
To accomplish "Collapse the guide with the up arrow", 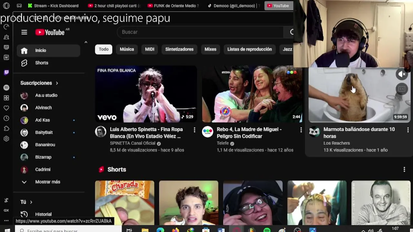I will point(86,42).
